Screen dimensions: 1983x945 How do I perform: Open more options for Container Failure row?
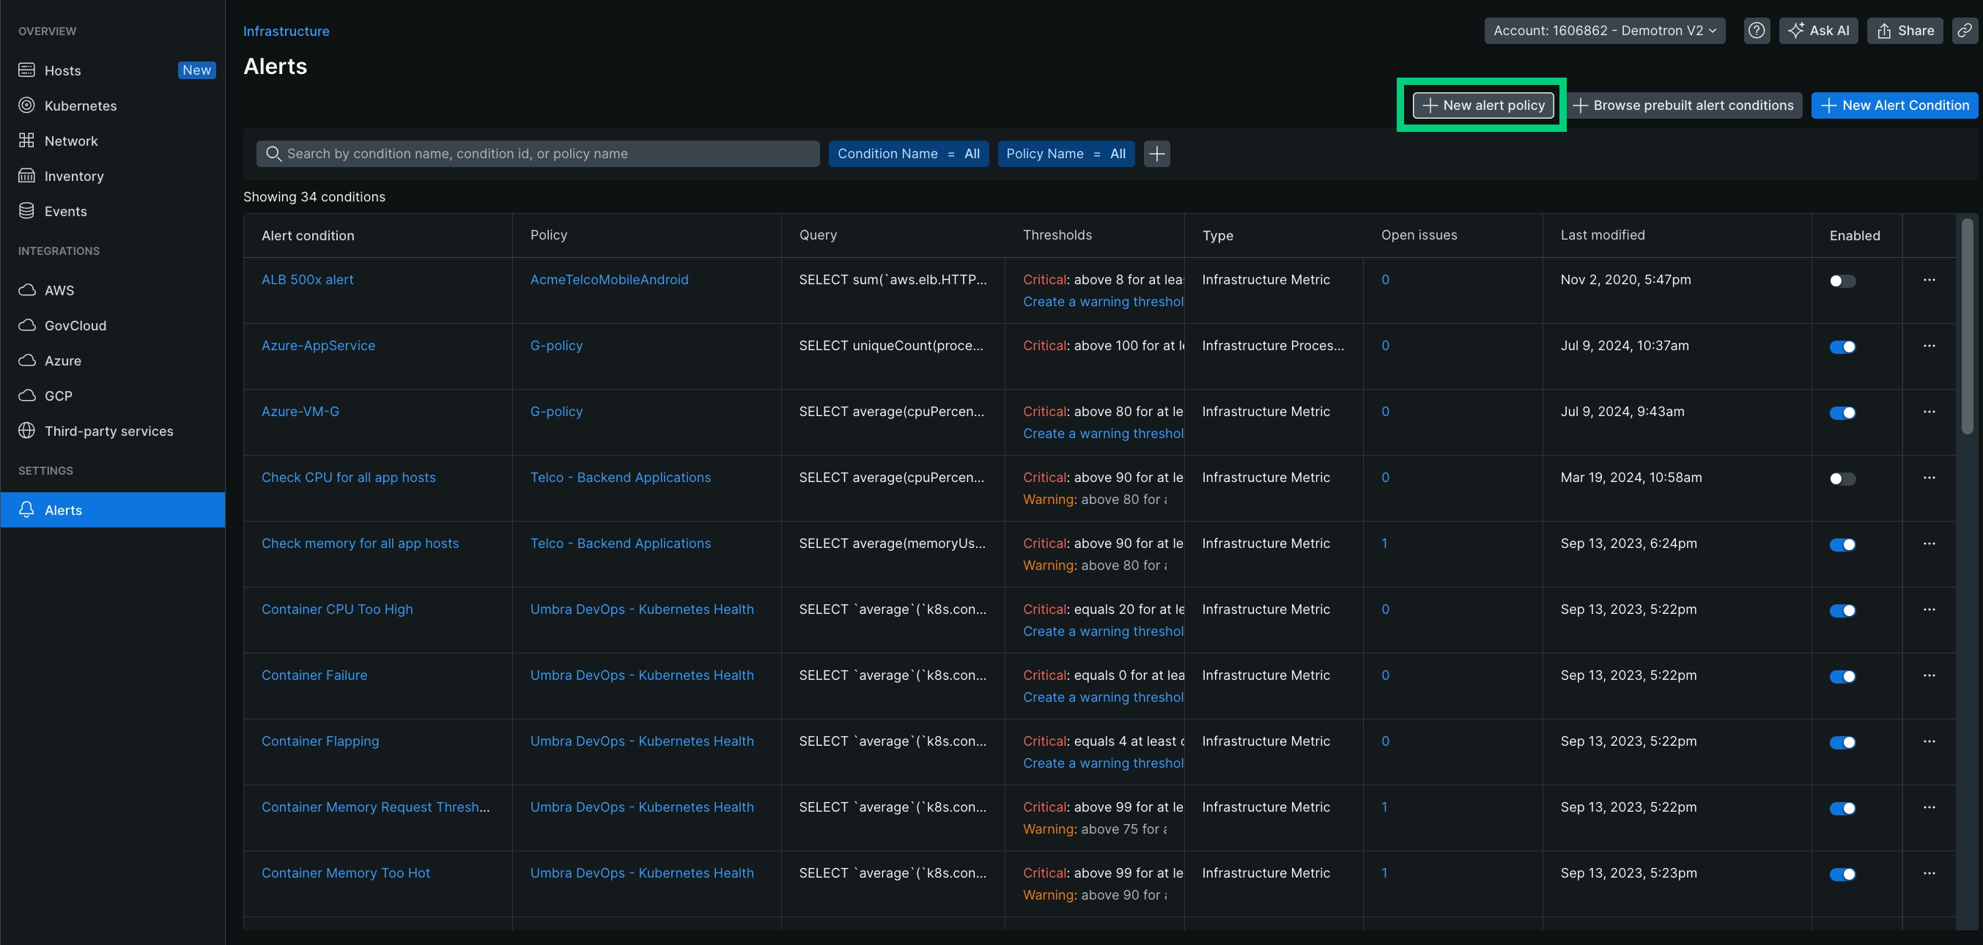point(1928,675)
